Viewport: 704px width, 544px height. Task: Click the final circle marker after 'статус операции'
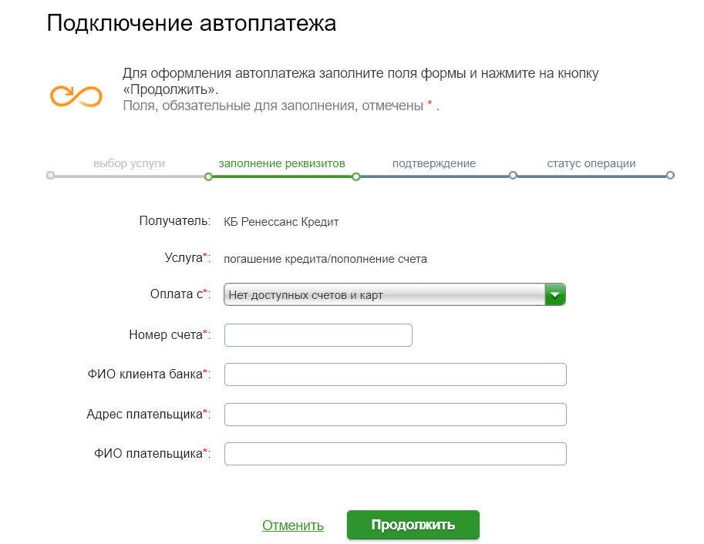pos(670,176)
